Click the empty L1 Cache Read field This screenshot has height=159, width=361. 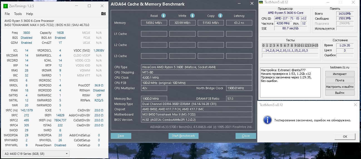[x=154, y=34]
